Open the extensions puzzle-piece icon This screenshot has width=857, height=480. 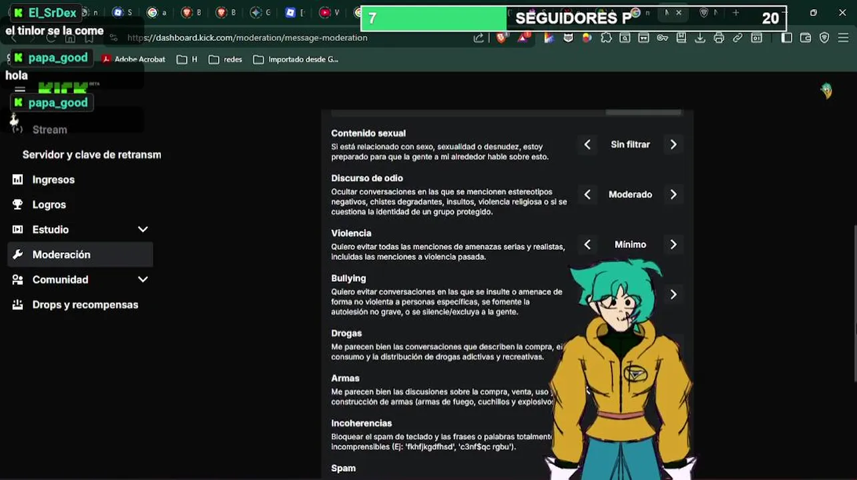pyautogui.click(x=606, y=38)
